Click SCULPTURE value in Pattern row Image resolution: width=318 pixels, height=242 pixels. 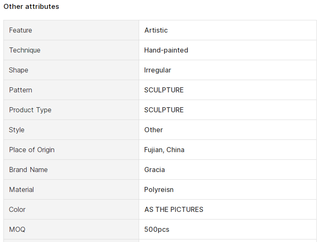click(x=164, y=90)
